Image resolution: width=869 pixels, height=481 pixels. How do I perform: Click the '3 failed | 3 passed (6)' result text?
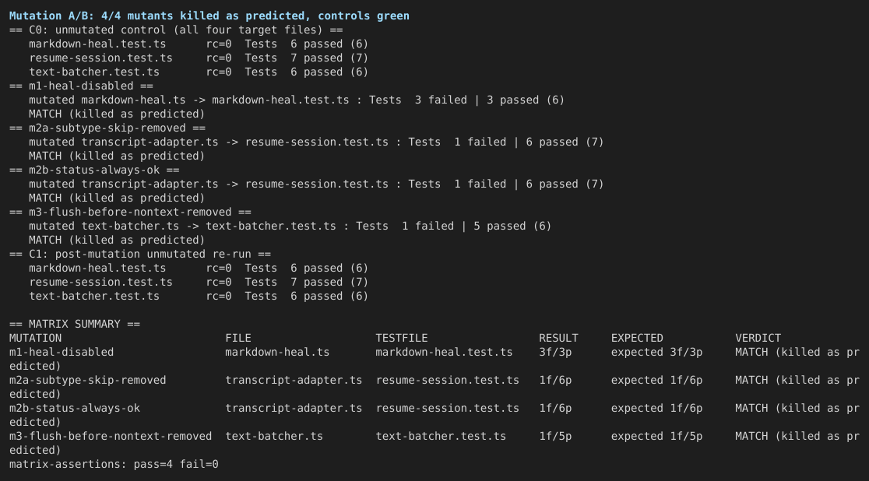point(489,100)
